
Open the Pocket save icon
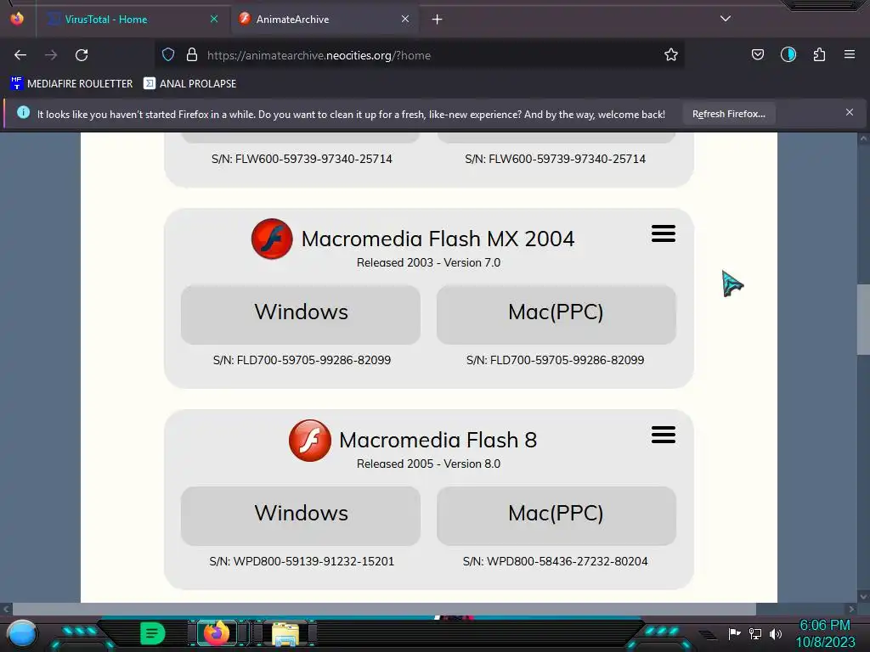[757, 54]
